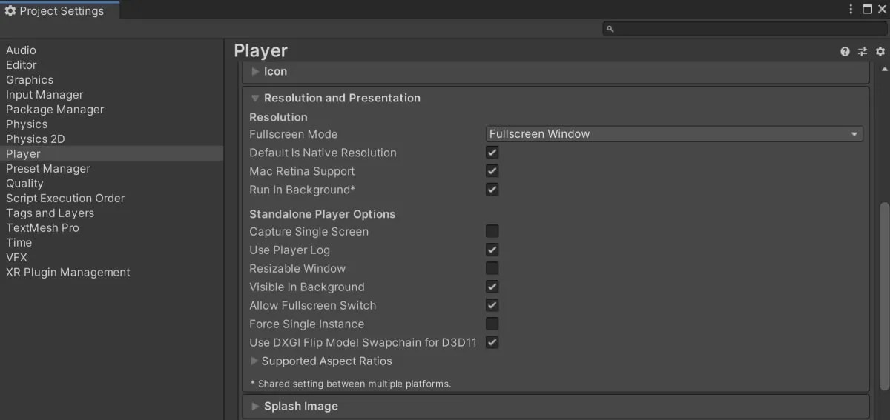Maximize the Project Settings window
Viewport: 890px width, 420px height.
pos(868,10)
